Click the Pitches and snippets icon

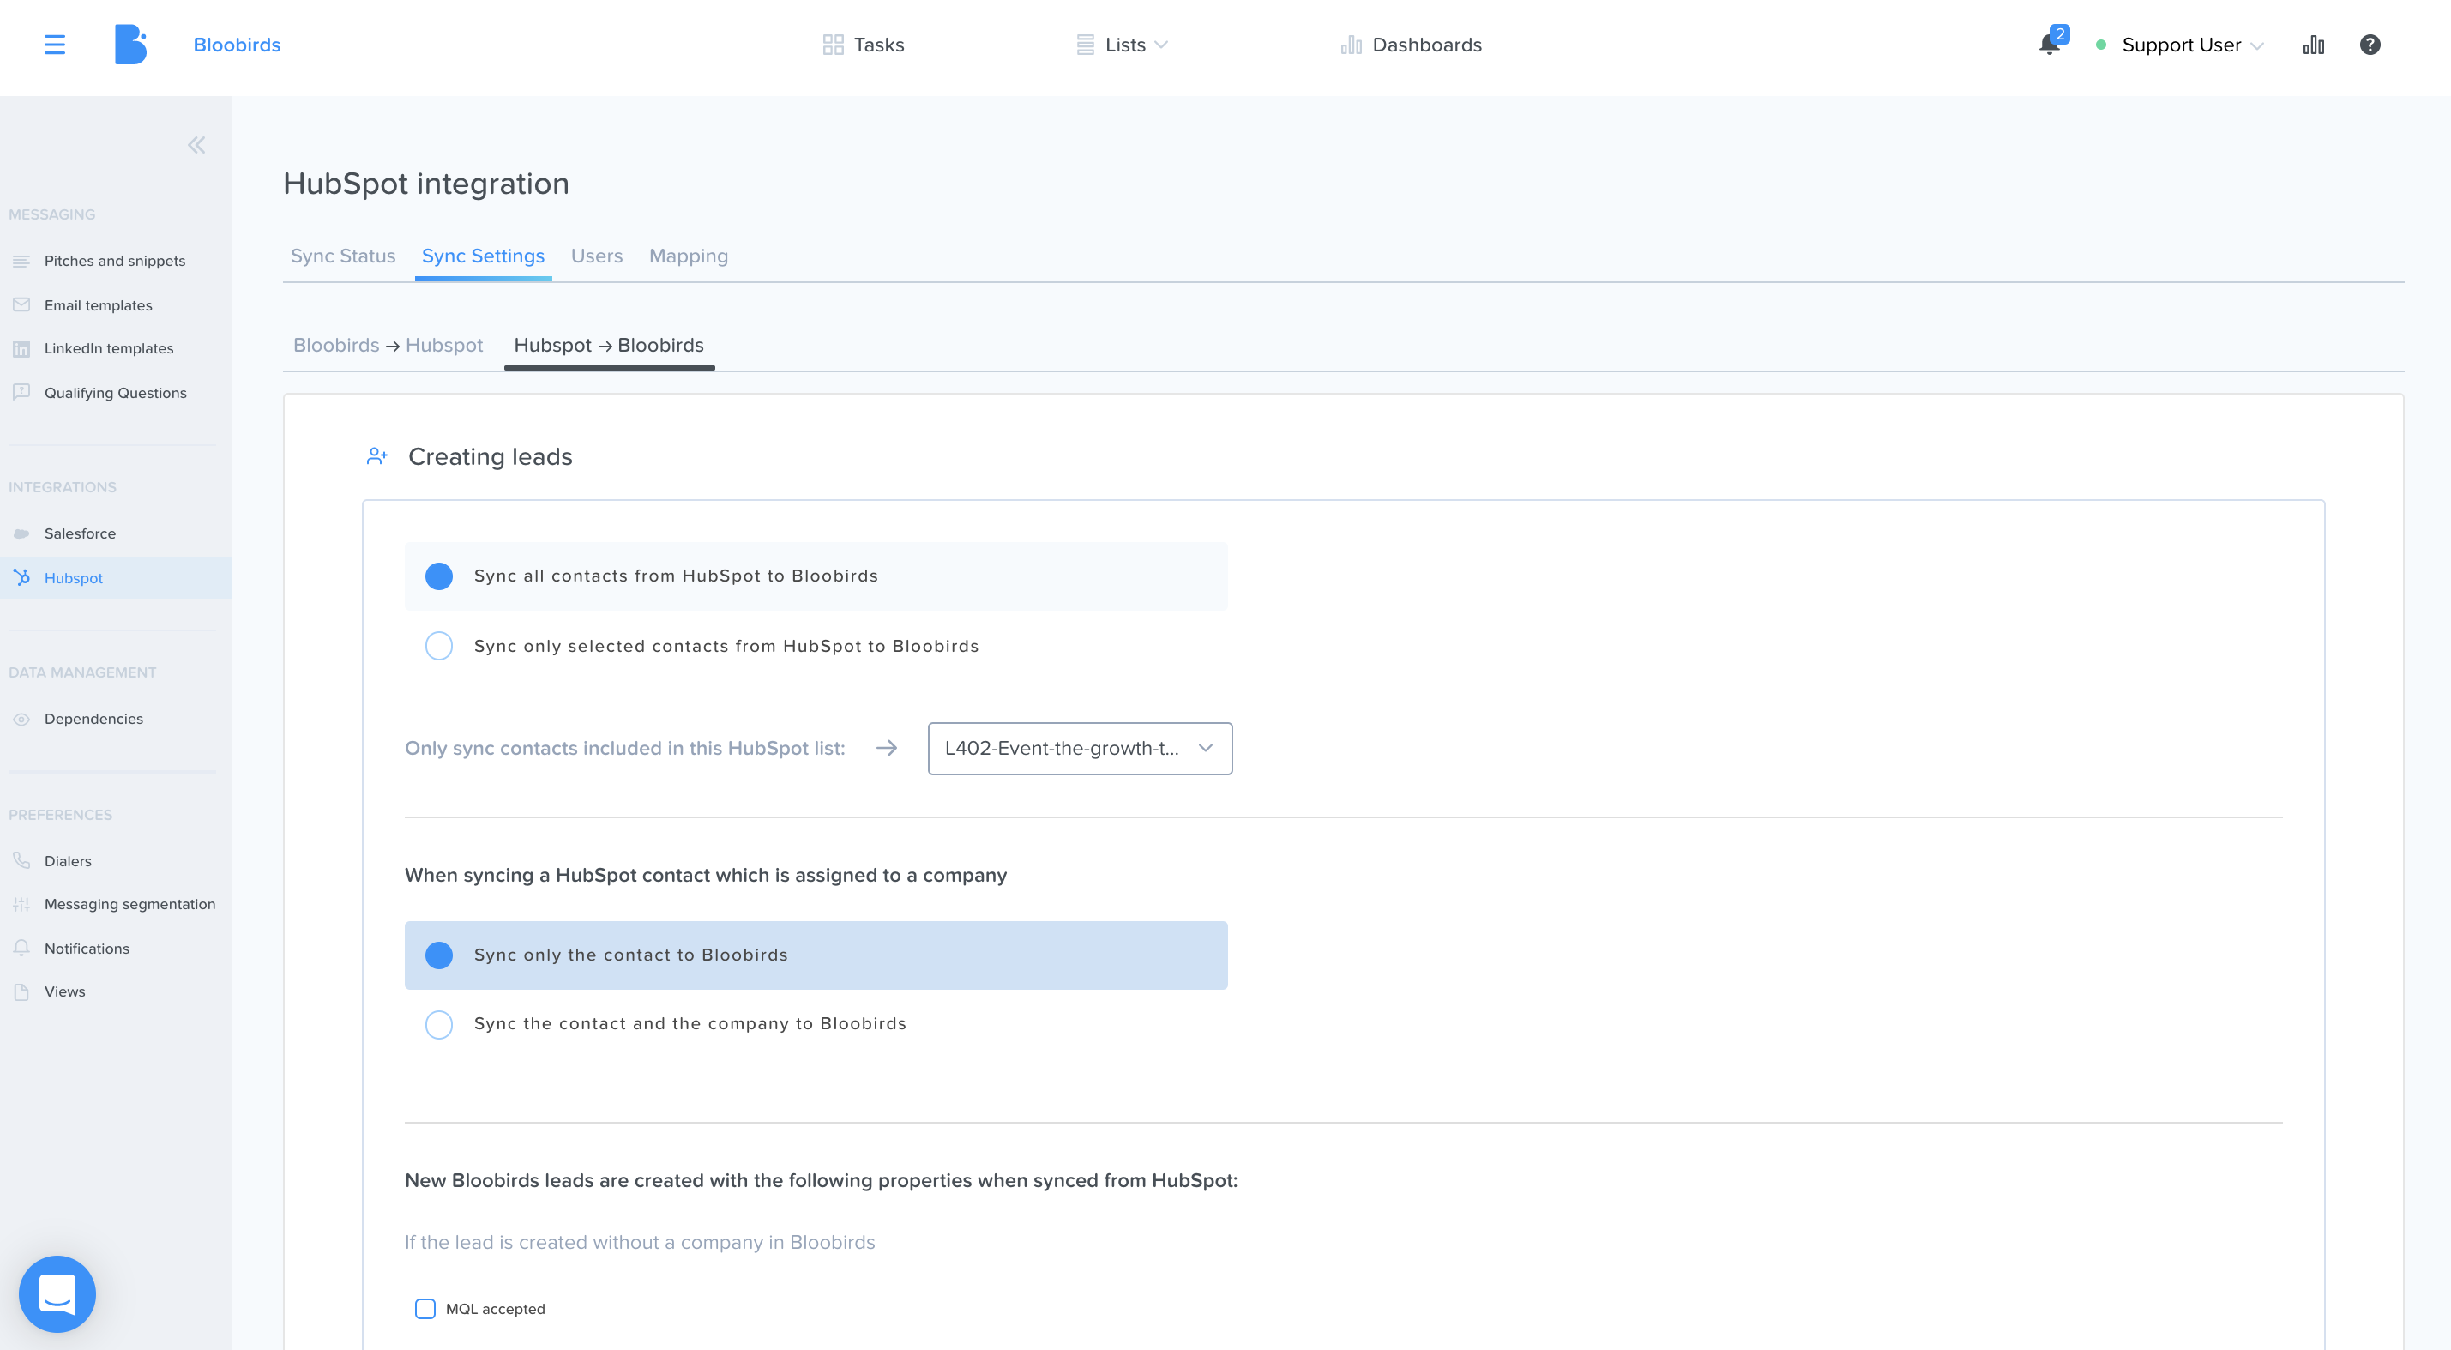pos(21,261)
